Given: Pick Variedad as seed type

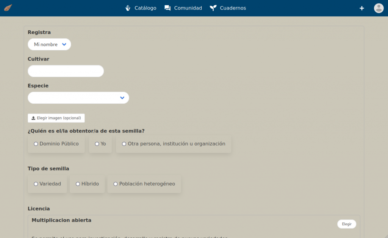Looking at the screenshot, I should point(36,184).
